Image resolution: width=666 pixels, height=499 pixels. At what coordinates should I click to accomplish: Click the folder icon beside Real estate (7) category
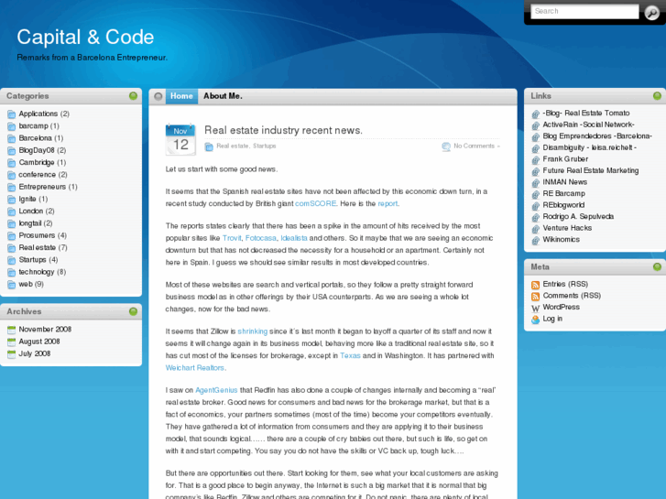[x=12, y=248]
